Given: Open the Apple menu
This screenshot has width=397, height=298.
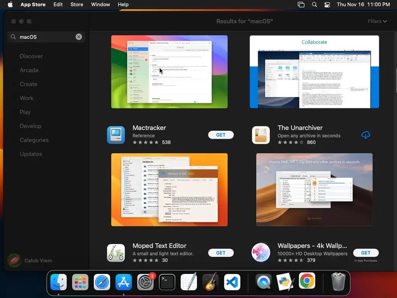Looking at the screenshot, I should (10, 4).
